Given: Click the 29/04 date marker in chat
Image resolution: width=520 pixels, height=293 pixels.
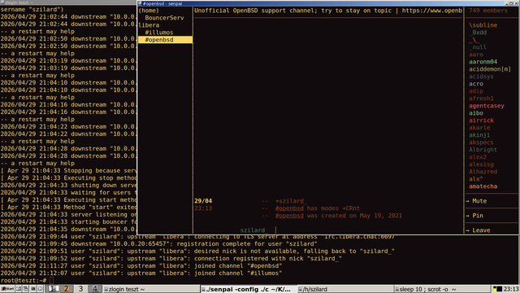Looking at the screenshot, I should 203,201.
